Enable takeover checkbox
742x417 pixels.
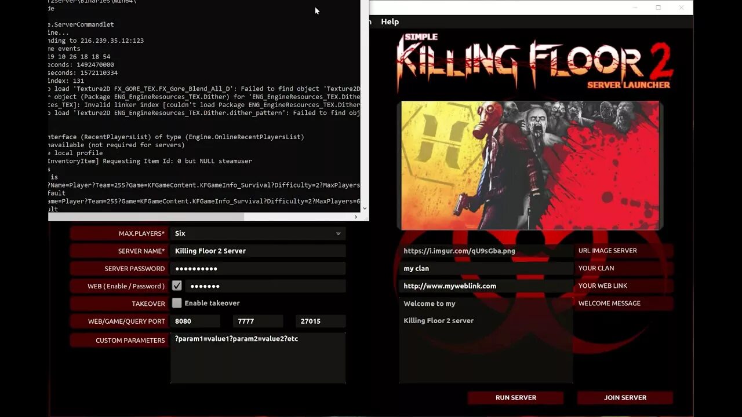(177, 303)
